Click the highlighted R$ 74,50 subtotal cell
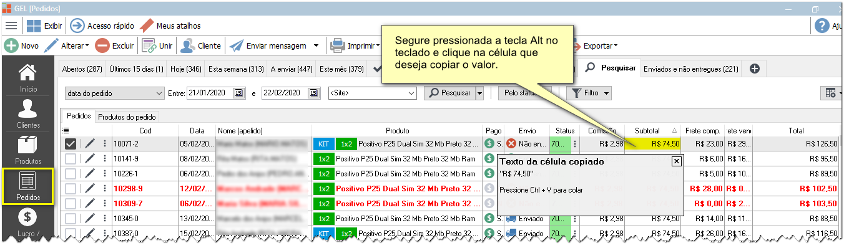844x248 pixels. pyautogui.click(x=653, y=143)
